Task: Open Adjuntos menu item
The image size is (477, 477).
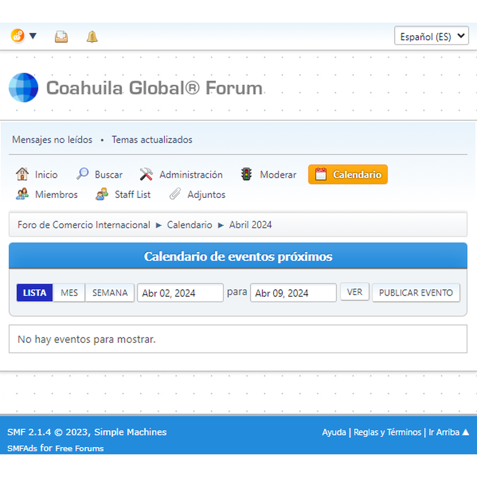Action: [x=206, y=195]
